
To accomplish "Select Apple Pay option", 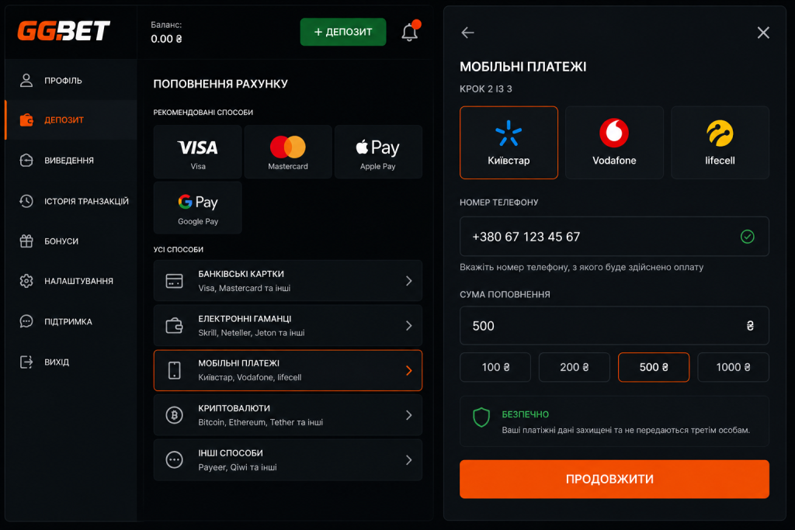I will pyautogui.click(x=378, y=152).
